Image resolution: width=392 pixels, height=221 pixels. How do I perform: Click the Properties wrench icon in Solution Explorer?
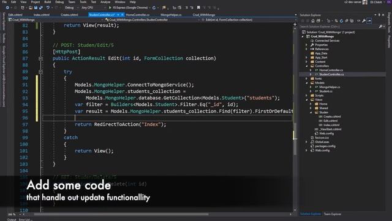364,21
